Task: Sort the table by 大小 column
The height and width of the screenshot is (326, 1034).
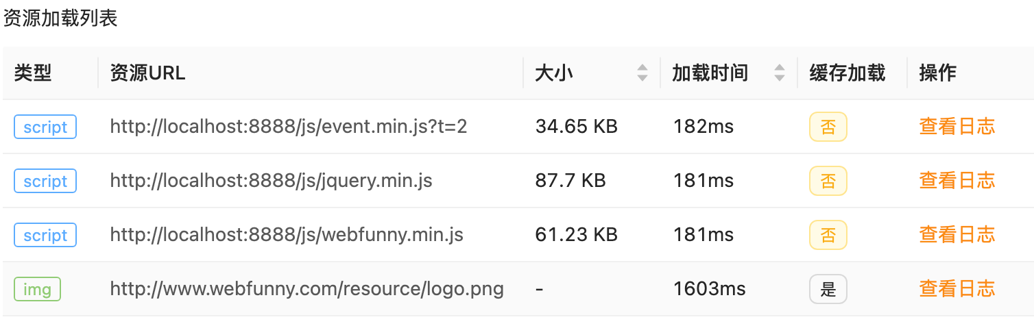Action: coord(642,73)
